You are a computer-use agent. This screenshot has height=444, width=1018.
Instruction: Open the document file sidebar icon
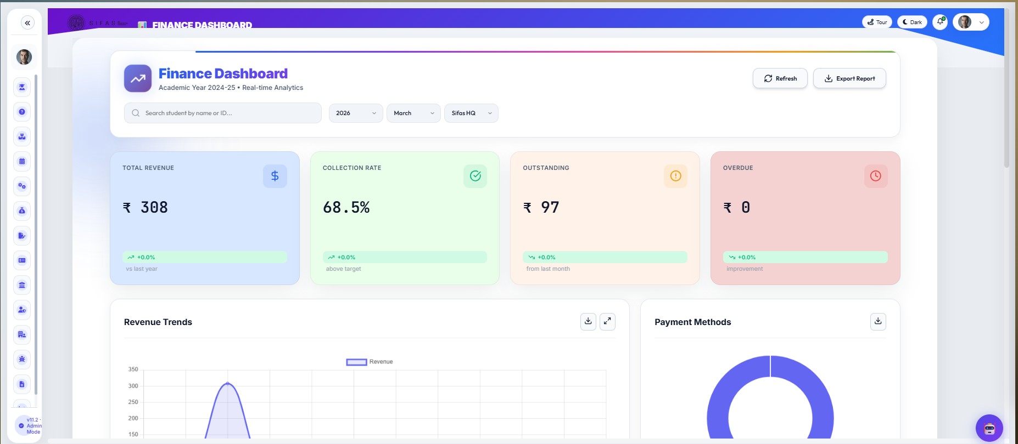(x=22, y=384)
